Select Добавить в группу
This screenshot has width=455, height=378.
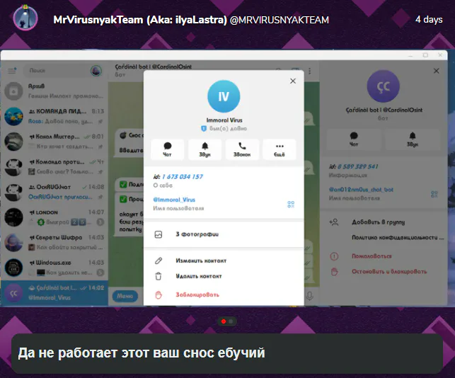(x=378, y=222)
